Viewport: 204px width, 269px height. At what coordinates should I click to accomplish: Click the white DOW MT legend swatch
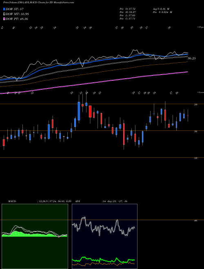4,14
